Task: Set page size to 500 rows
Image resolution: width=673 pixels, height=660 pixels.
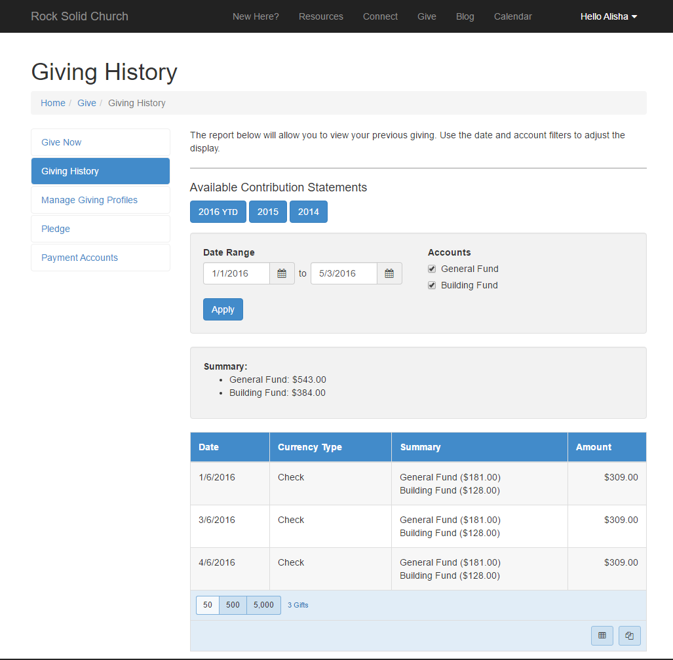Action: click(233, 605)
